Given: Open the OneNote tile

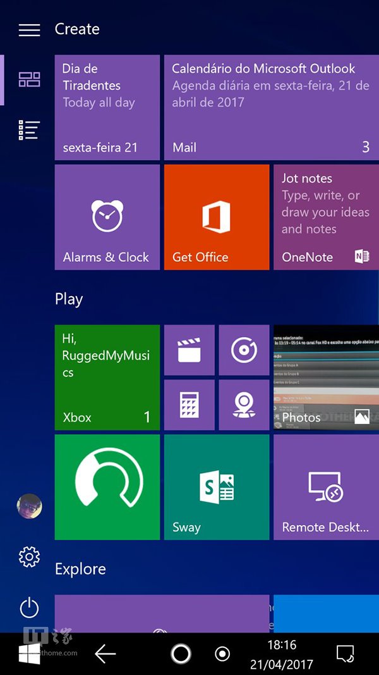Looking at the screenshot, I should pos(326,217).
